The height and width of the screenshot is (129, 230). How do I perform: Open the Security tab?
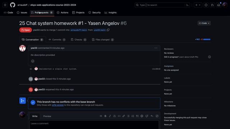click(95, 13)
